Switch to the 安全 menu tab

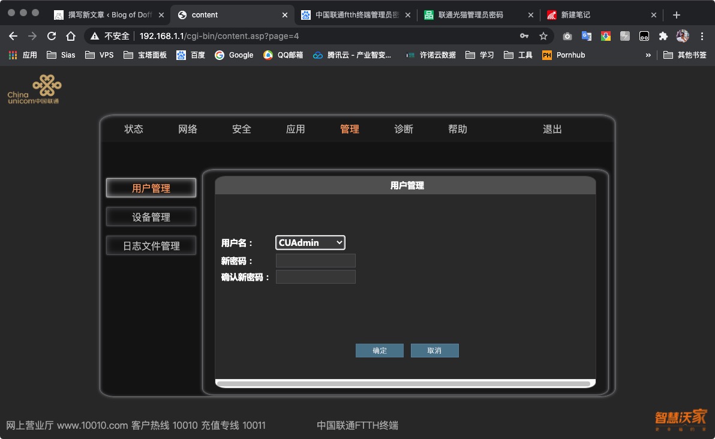[x=242, y=129]
